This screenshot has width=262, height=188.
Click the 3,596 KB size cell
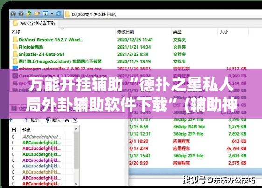coord(237,119)
